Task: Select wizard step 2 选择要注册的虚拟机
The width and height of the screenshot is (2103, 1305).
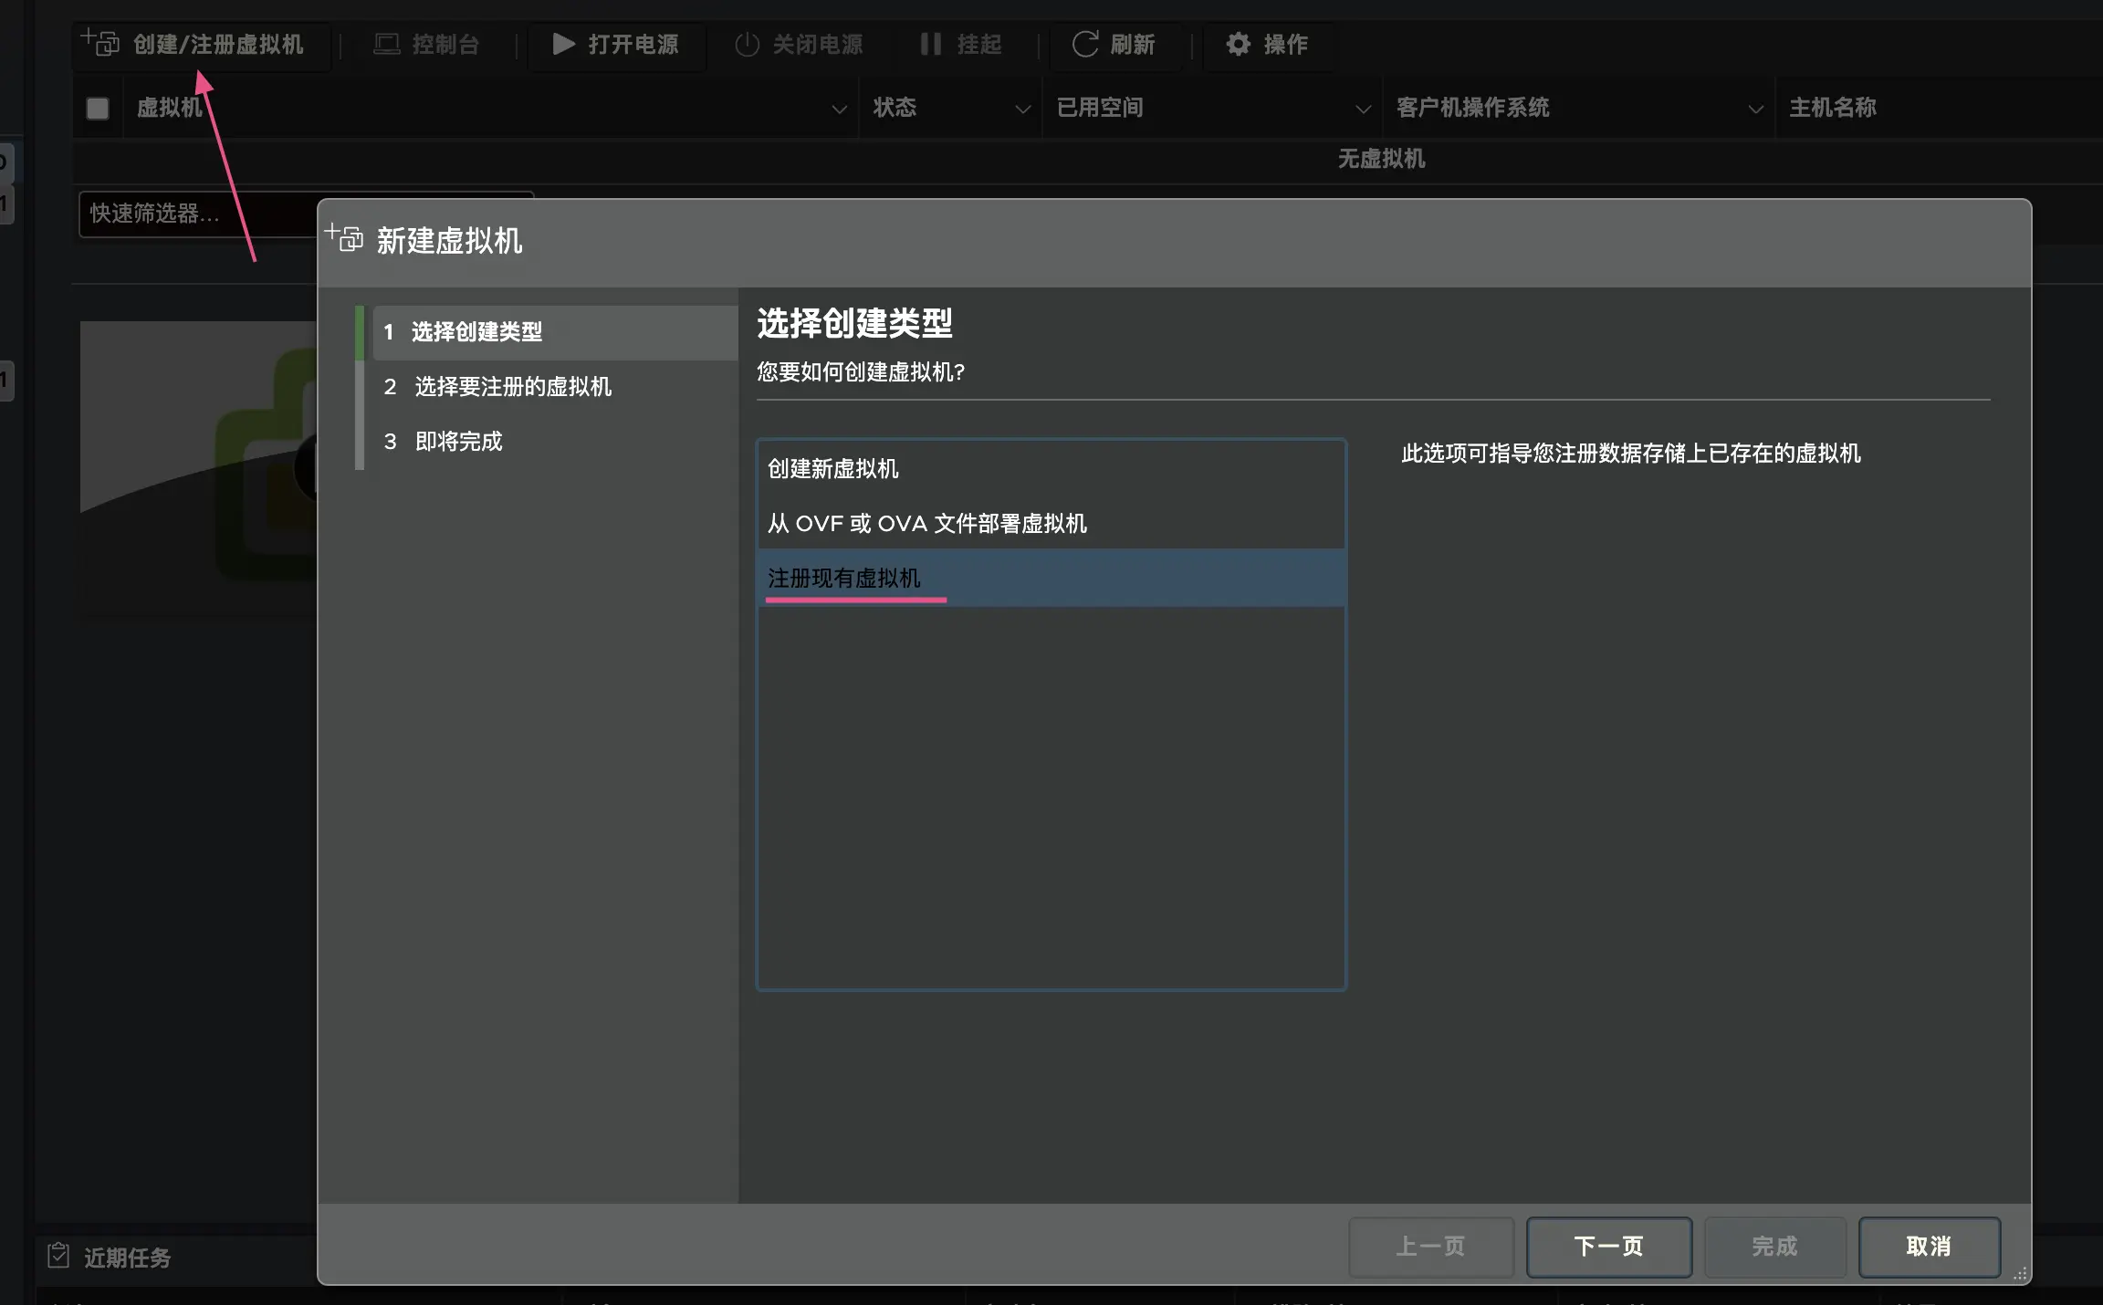Action: (x=512, y=386)
